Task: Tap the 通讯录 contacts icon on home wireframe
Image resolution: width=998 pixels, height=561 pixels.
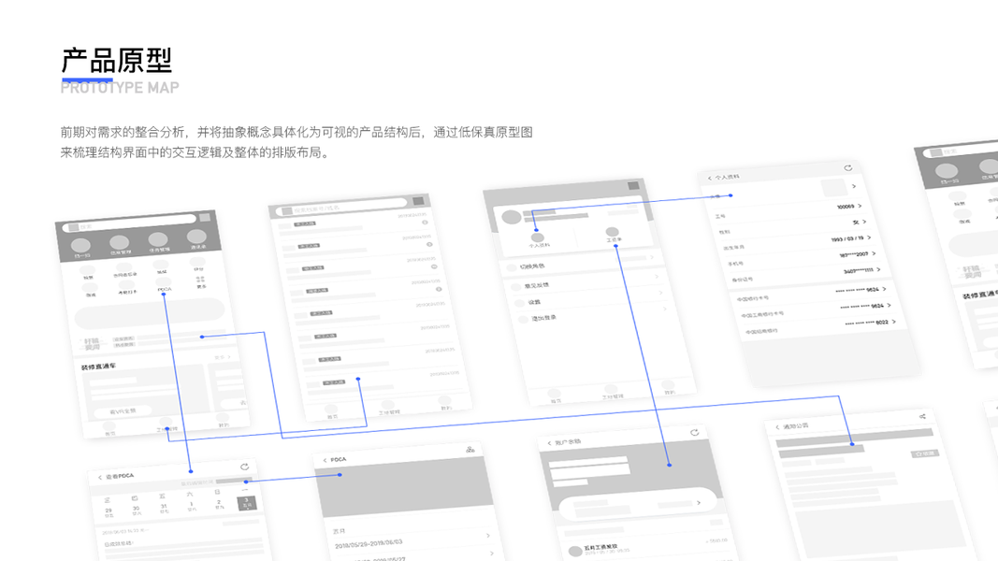Action: click(196, 237)
